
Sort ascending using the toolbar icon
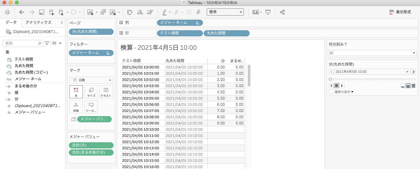[x=140, y=12]
